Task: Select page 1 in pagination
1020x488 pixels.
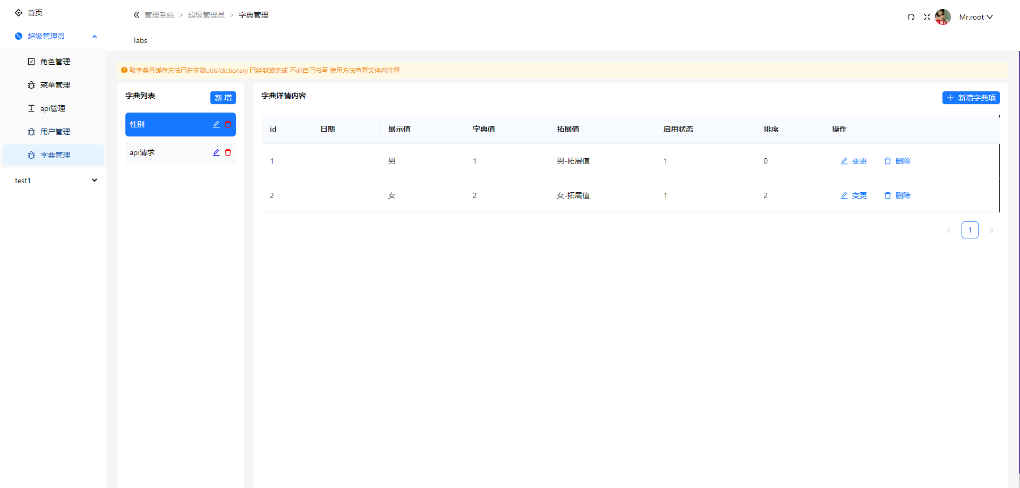Action: (970, 230)
